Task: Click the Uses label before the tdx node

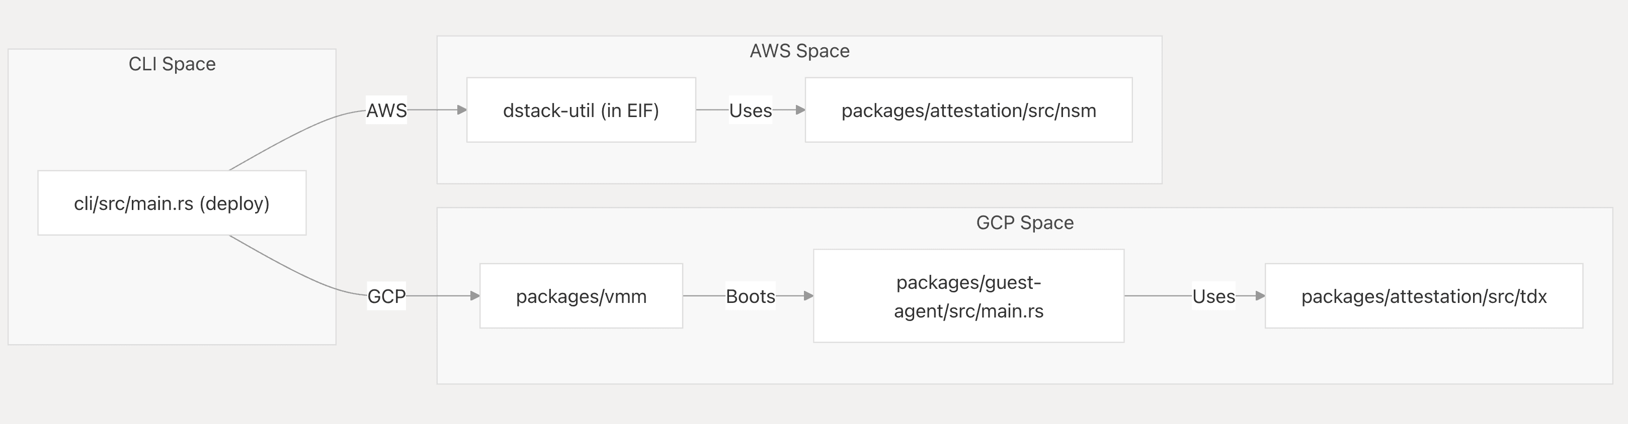Action: point(1213,296)
